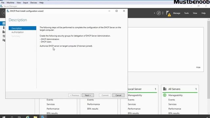Open Task View from the taskbar

(x=19, y=117)
